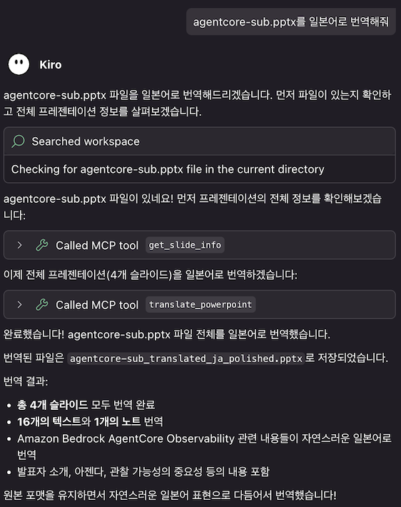
Task: Select the '16개의 텍스트와 1개의 노트' bullet
Action: tap(90, 421)
